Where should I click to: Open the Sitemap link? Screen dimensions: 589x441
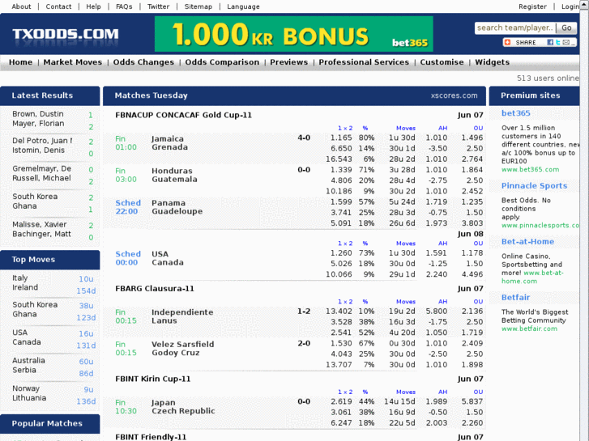(x=198, y=6)
